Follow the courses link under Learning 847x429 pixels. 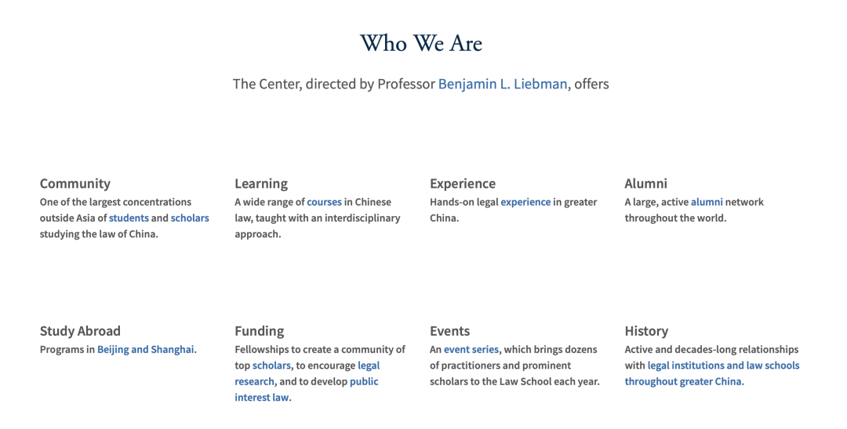pos(324,202)
